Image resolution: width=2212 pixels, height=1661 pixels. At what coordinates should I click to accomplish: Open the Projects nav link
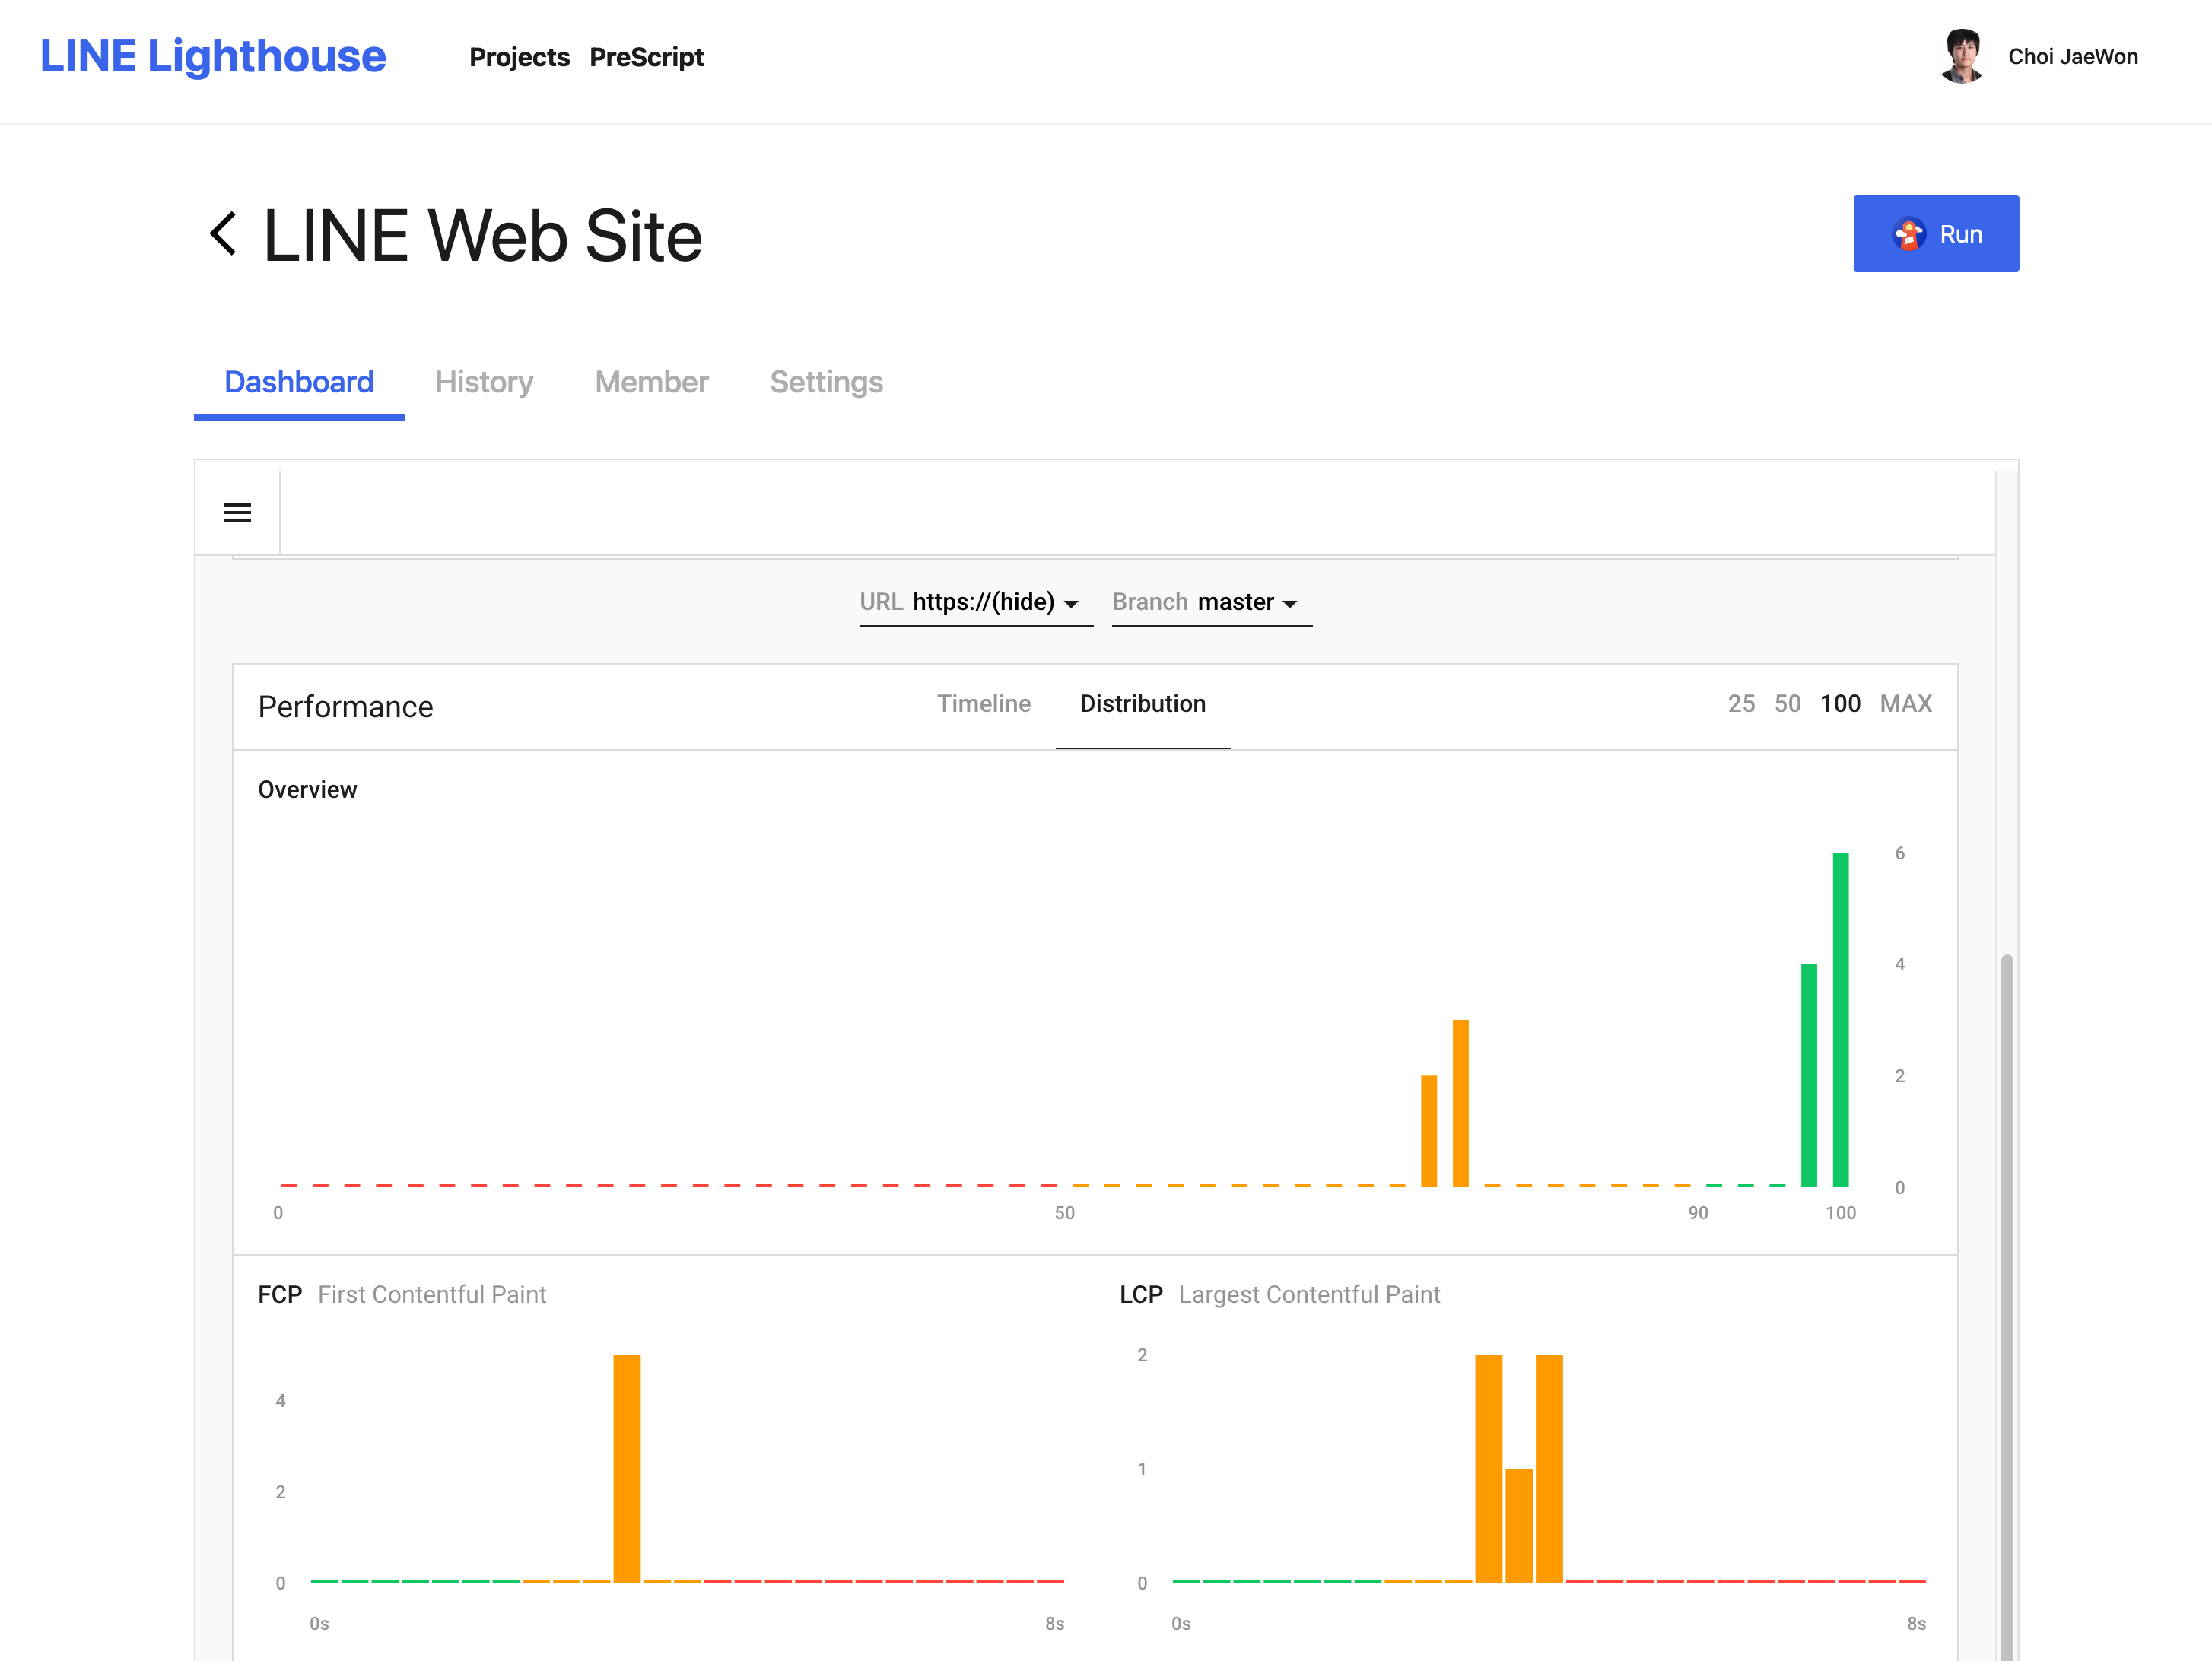coord(519,57)
